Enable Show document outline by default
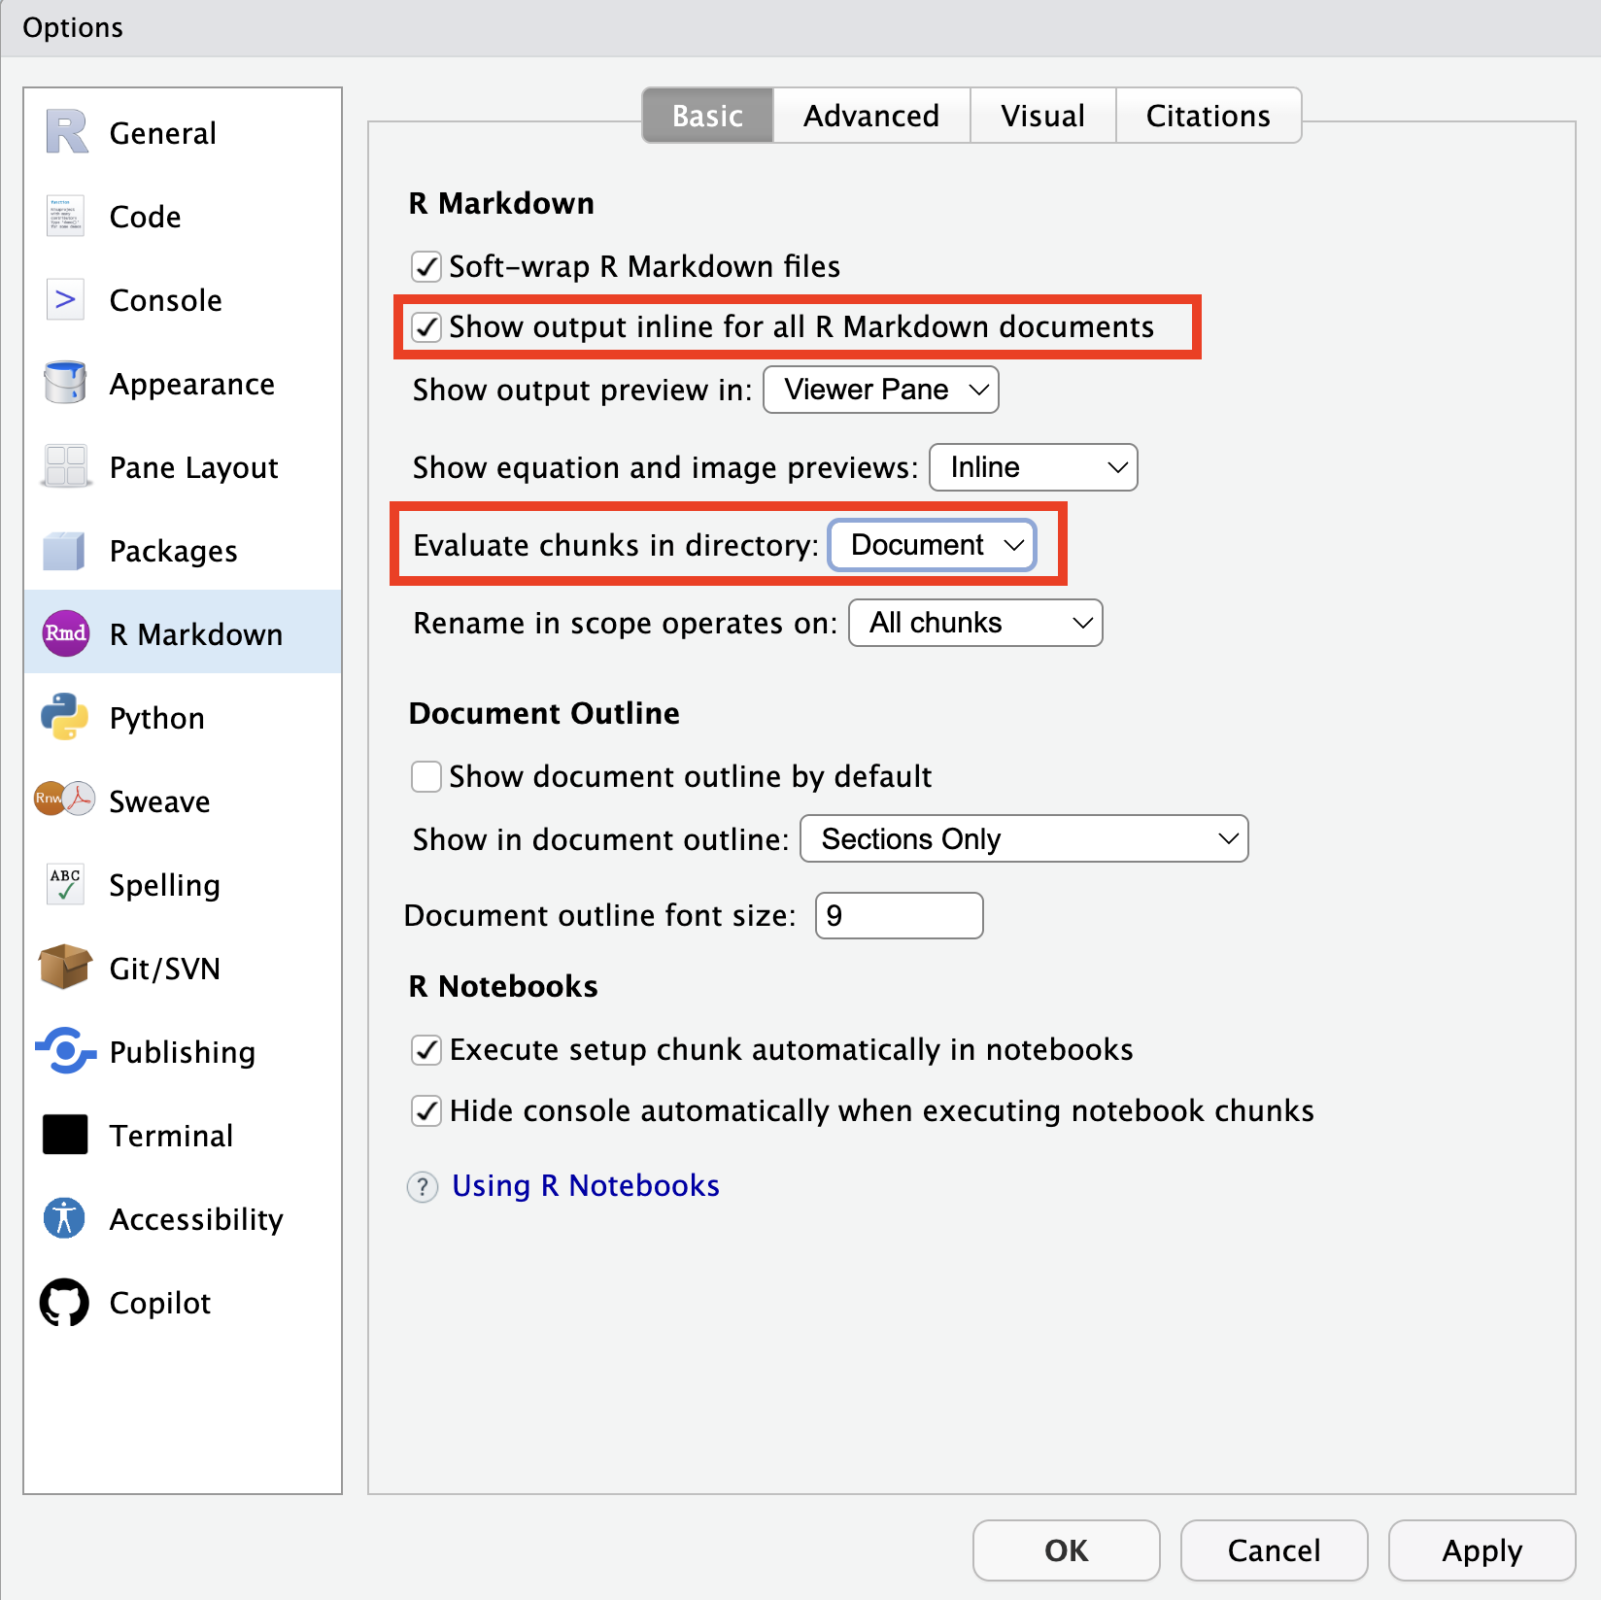This screenshot has height=1600, width=1601. [x=426, y=776]
